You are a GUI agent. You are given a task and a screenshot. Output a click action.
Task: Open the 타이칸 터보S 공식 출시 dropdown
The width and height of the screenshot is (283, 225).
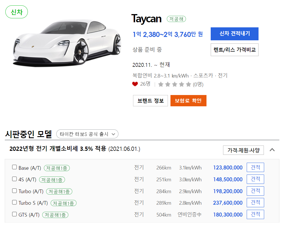click(x=87, y=134)
